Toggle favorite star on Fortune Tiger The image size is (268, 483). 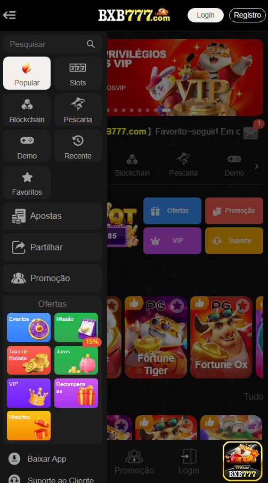(x=177, y=306)
